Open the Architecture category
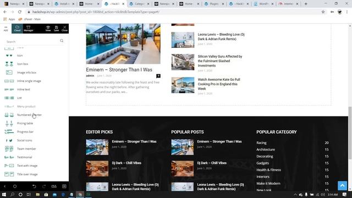352x198 pixels. coord(266,150)
